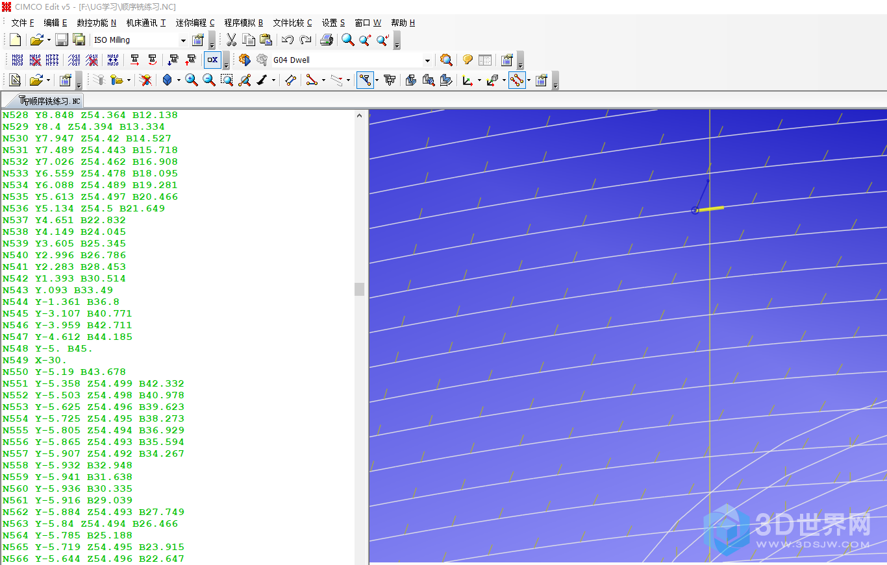Open the 编辑 E menu
This screenshot has height=565, width=887.
click(x=55, y=23)
